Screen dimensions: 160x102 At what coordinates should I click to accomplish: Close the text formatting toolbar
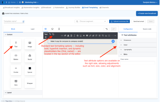tap(115, 36)
